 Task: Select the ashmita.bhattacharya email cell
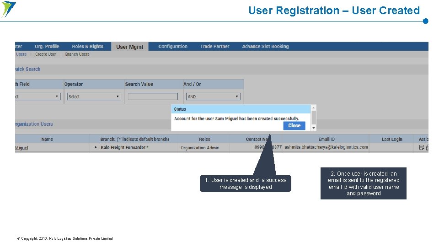[326, 147]
